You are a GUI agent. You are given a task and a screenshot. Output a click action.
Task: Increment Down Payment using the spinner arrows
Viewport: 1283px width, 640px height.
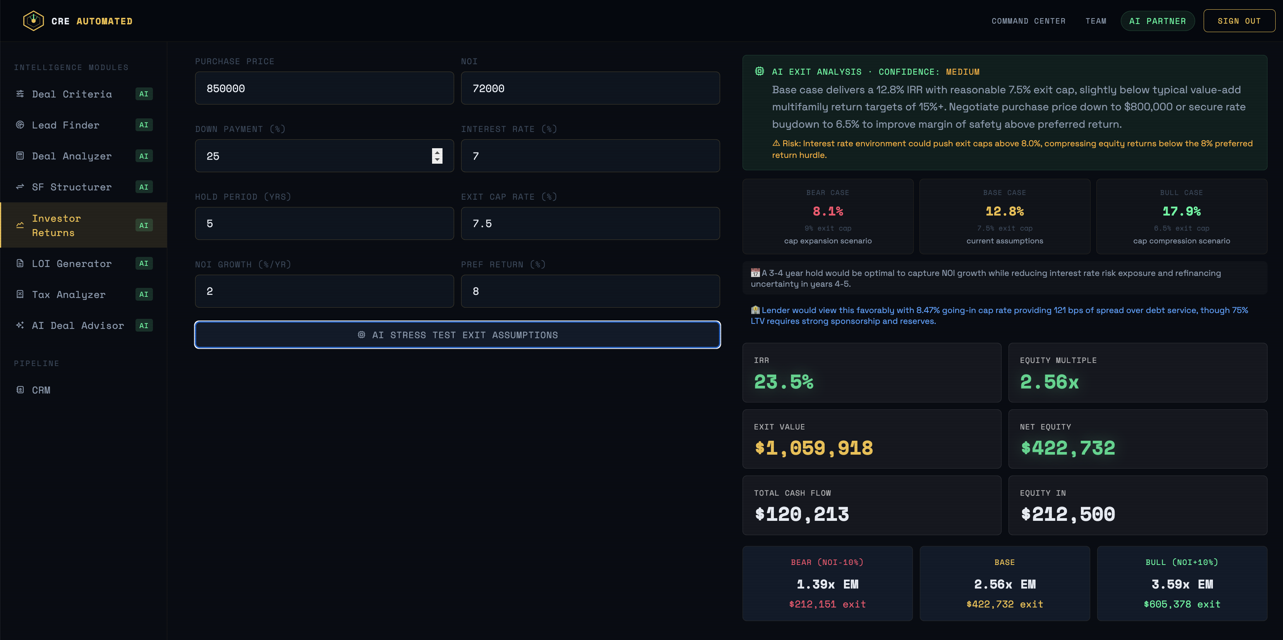click(x=437, y=152)
